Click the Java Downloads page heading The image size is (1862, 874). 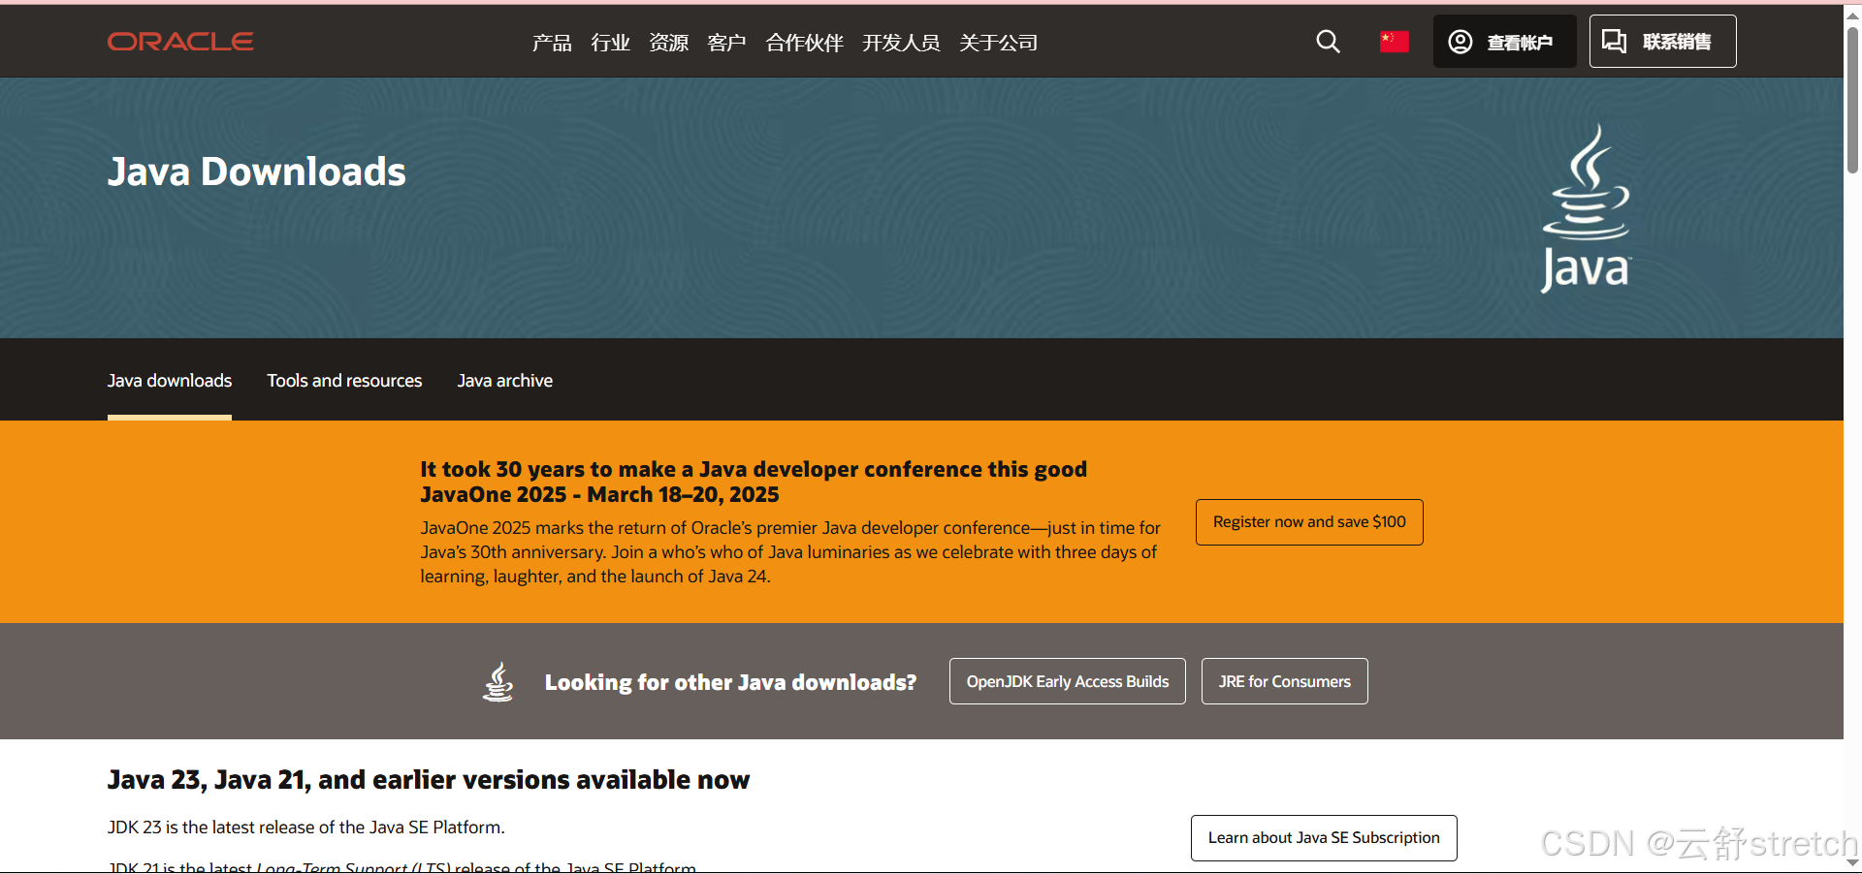click(256, 172)
